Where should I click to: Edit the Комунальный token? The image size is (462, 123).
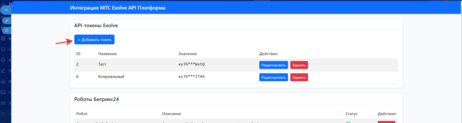pyautogui.click(x=273, y=77)
